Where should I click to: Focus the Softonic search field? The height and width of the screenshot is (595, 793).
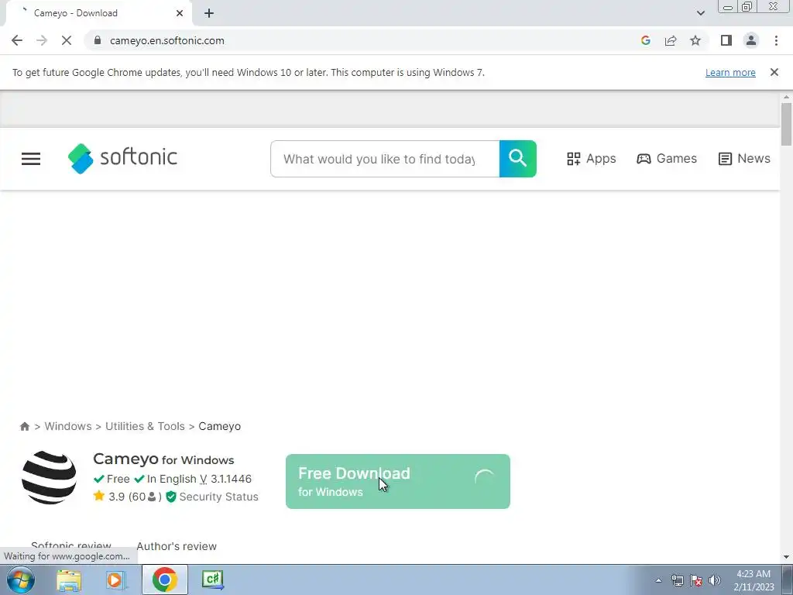click(384, 159)
